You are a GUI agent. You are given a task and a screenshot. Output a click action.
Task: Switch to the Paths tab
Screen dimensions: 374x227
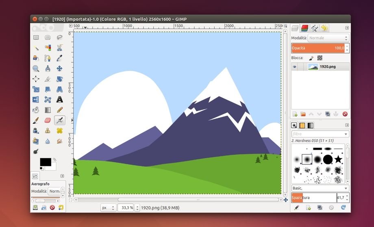(x=315, y=28)
